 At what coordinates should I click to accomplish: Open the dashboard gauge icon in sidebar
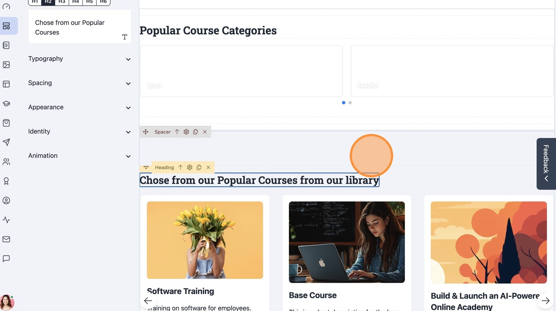(6, 6)
